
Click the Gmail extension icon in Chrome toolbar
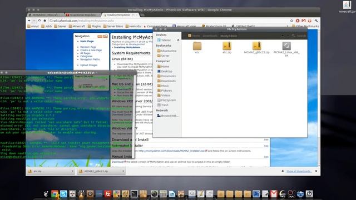pyautogui.click(x=304, y=21)
